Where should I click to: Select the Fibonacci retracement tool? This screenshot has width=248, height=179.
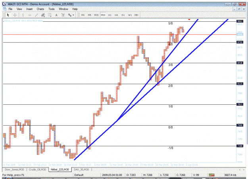[x=50, y=15]
